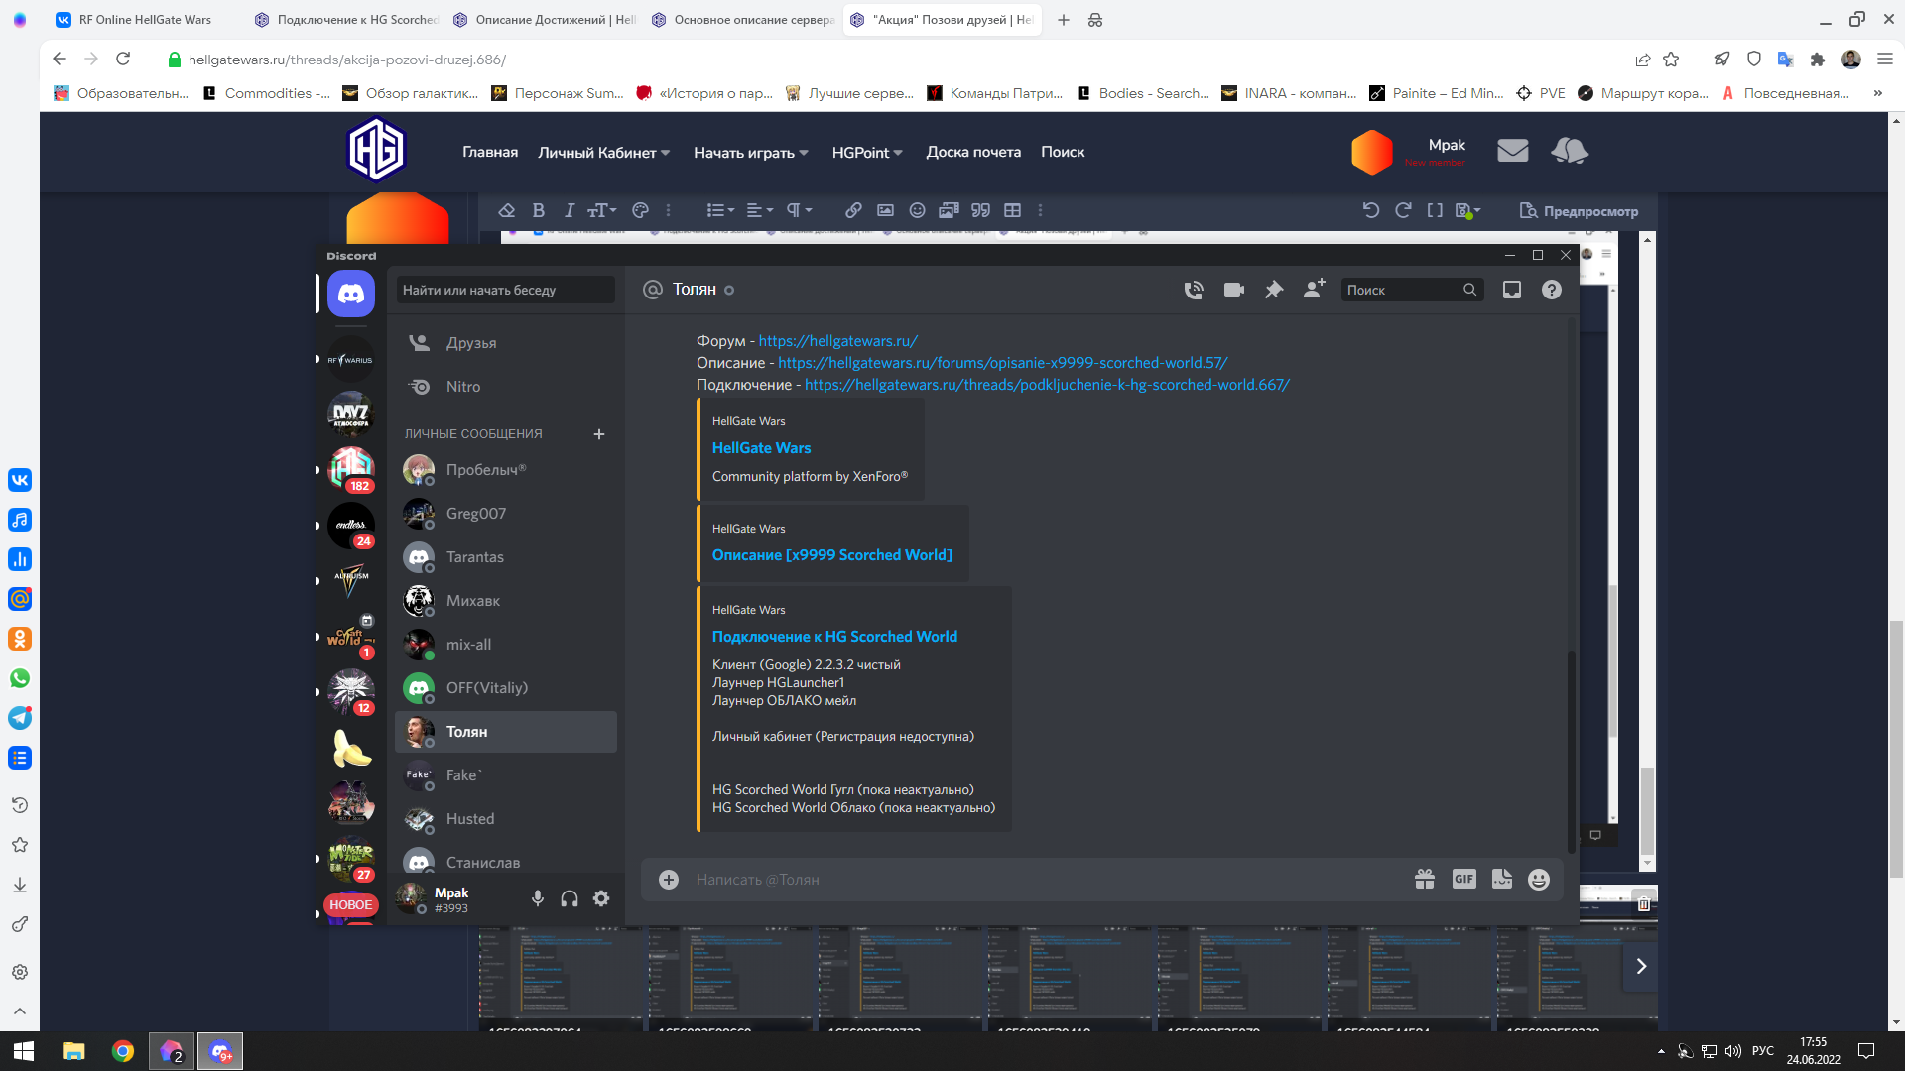
Task: Open the Tarantas direct message
Action: click(x=506, y=557)
